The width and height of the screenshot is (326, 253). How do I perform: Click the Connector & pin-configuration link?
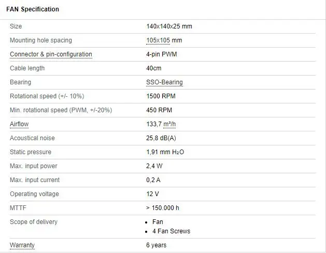point(51,54)
